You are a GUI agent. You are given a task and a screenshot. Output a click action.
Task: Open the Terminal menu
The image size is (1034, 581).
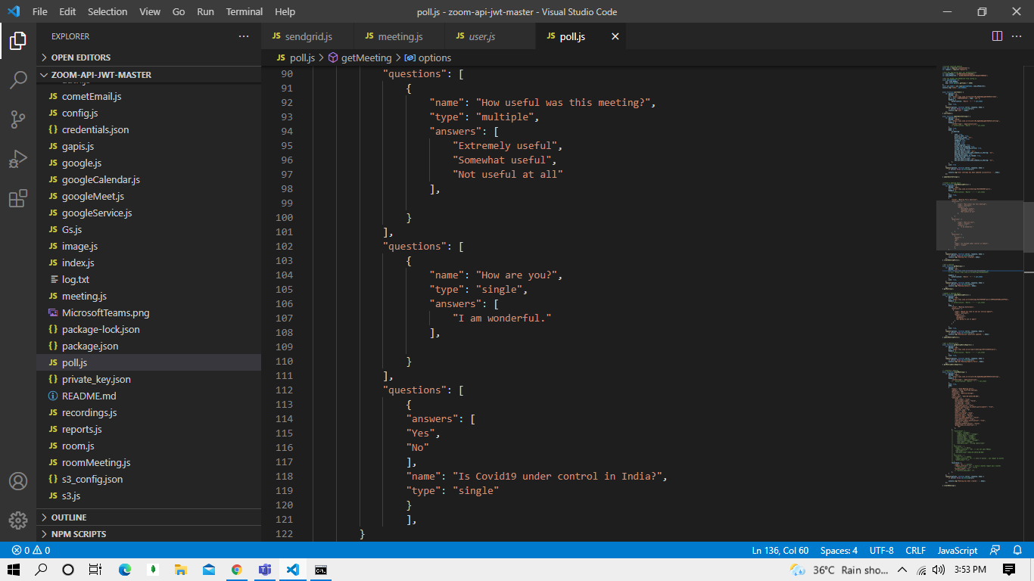(244, 12)
